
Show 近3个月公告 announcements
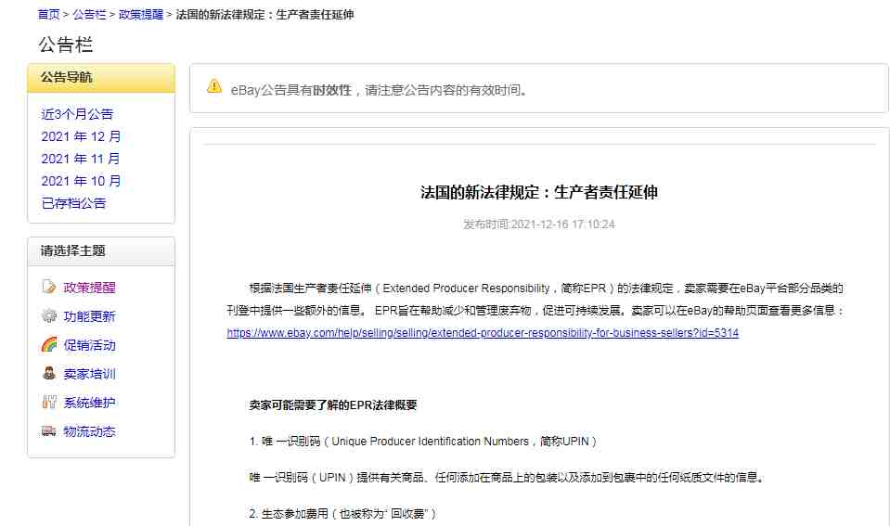77,114
